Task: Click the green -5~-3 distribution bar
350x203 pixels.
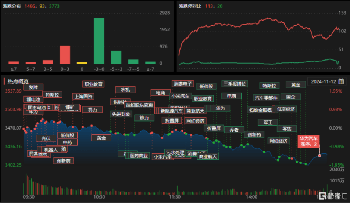Action: pyautogui.click(x=116, y=57)
